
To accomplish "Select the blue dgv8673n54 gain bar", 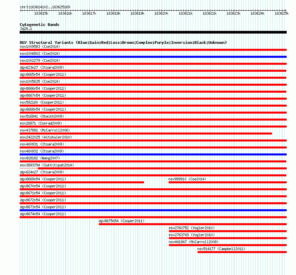I will point(153,210).
